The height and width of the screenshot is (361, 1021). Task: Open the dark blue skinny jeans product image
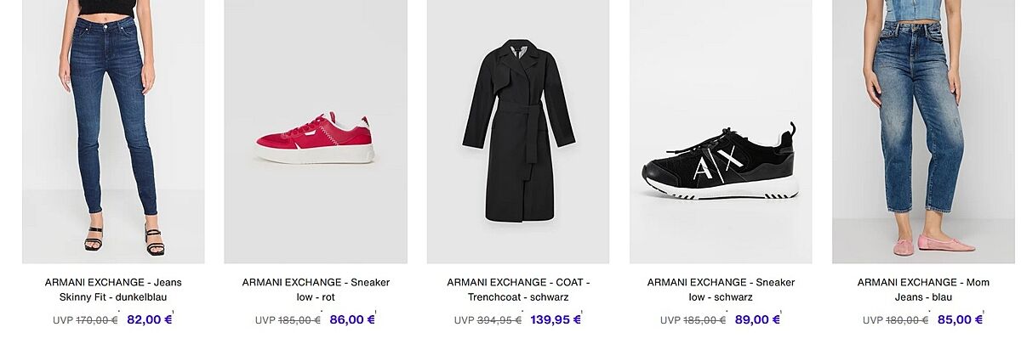pos(113,132)
